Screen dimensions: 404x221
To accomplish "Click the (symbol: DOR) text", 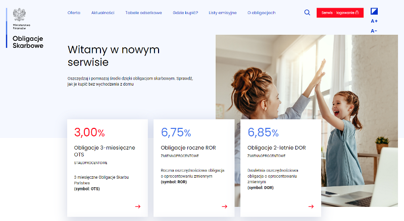I will coord(260,188).
